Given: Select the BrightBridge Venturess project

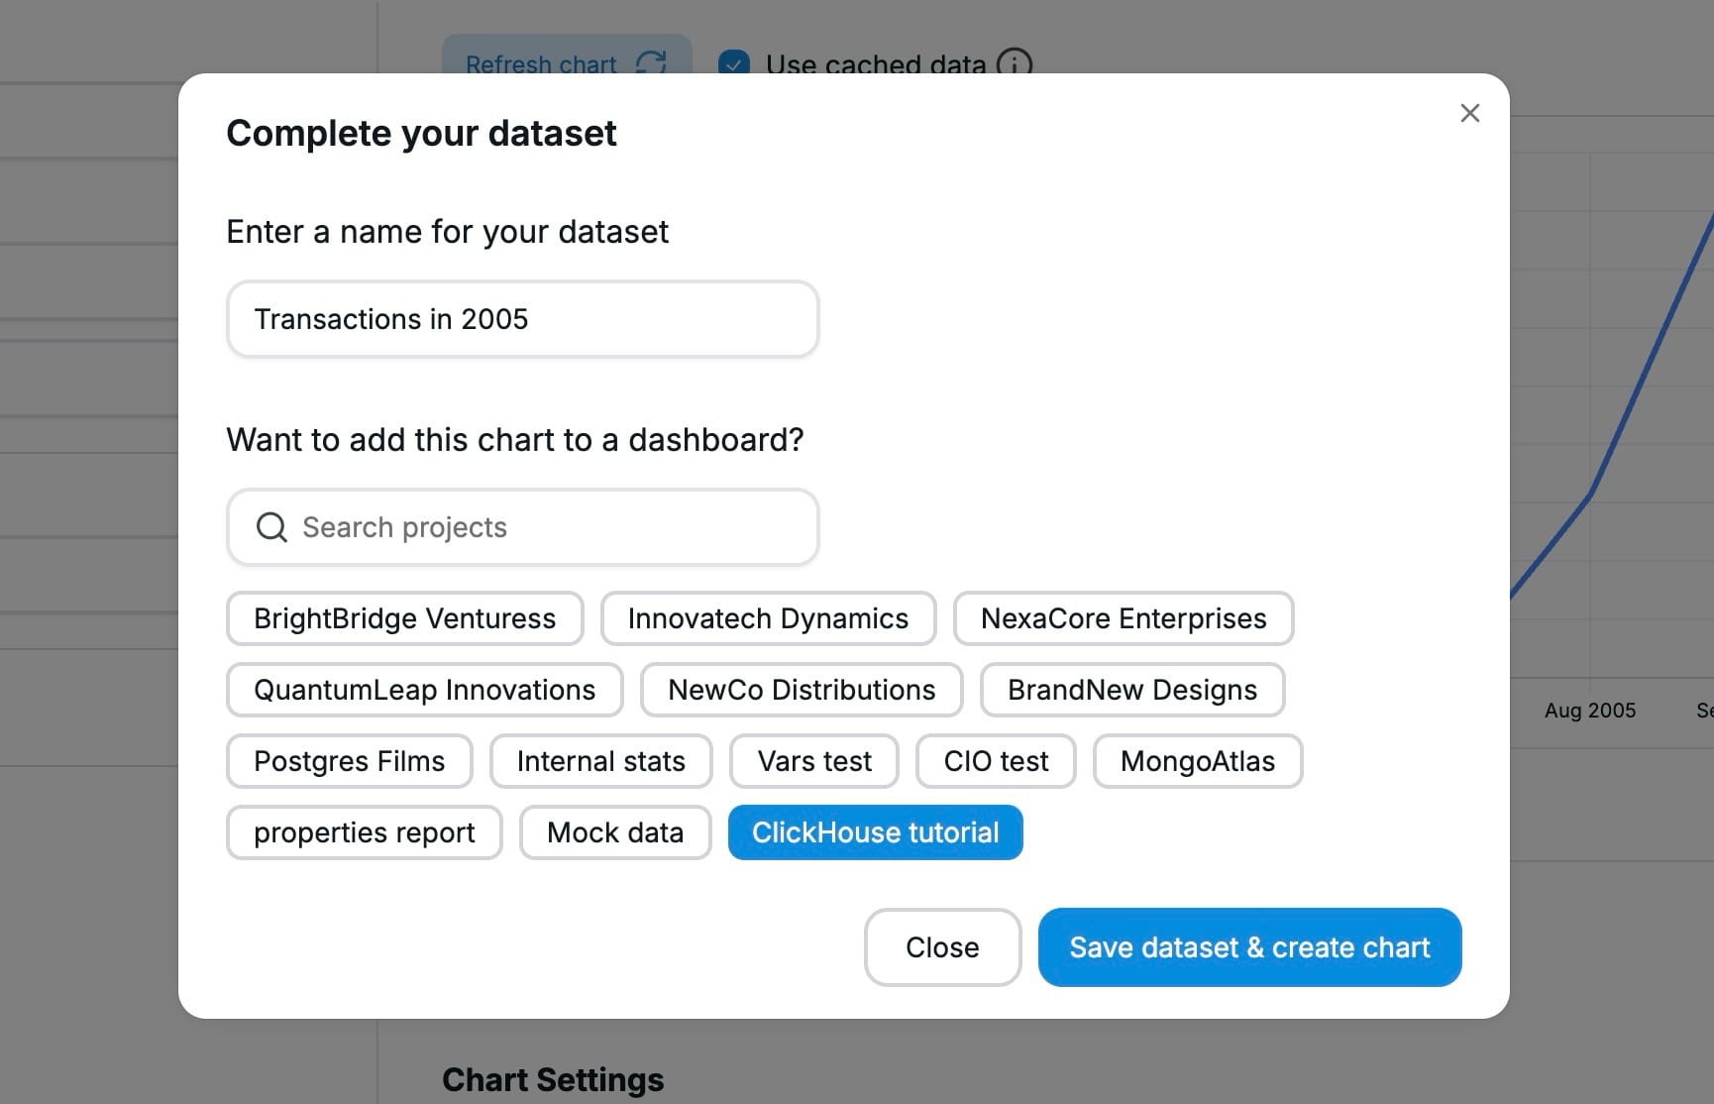Looking at the screenshot, I should click(x=404, y=618).
